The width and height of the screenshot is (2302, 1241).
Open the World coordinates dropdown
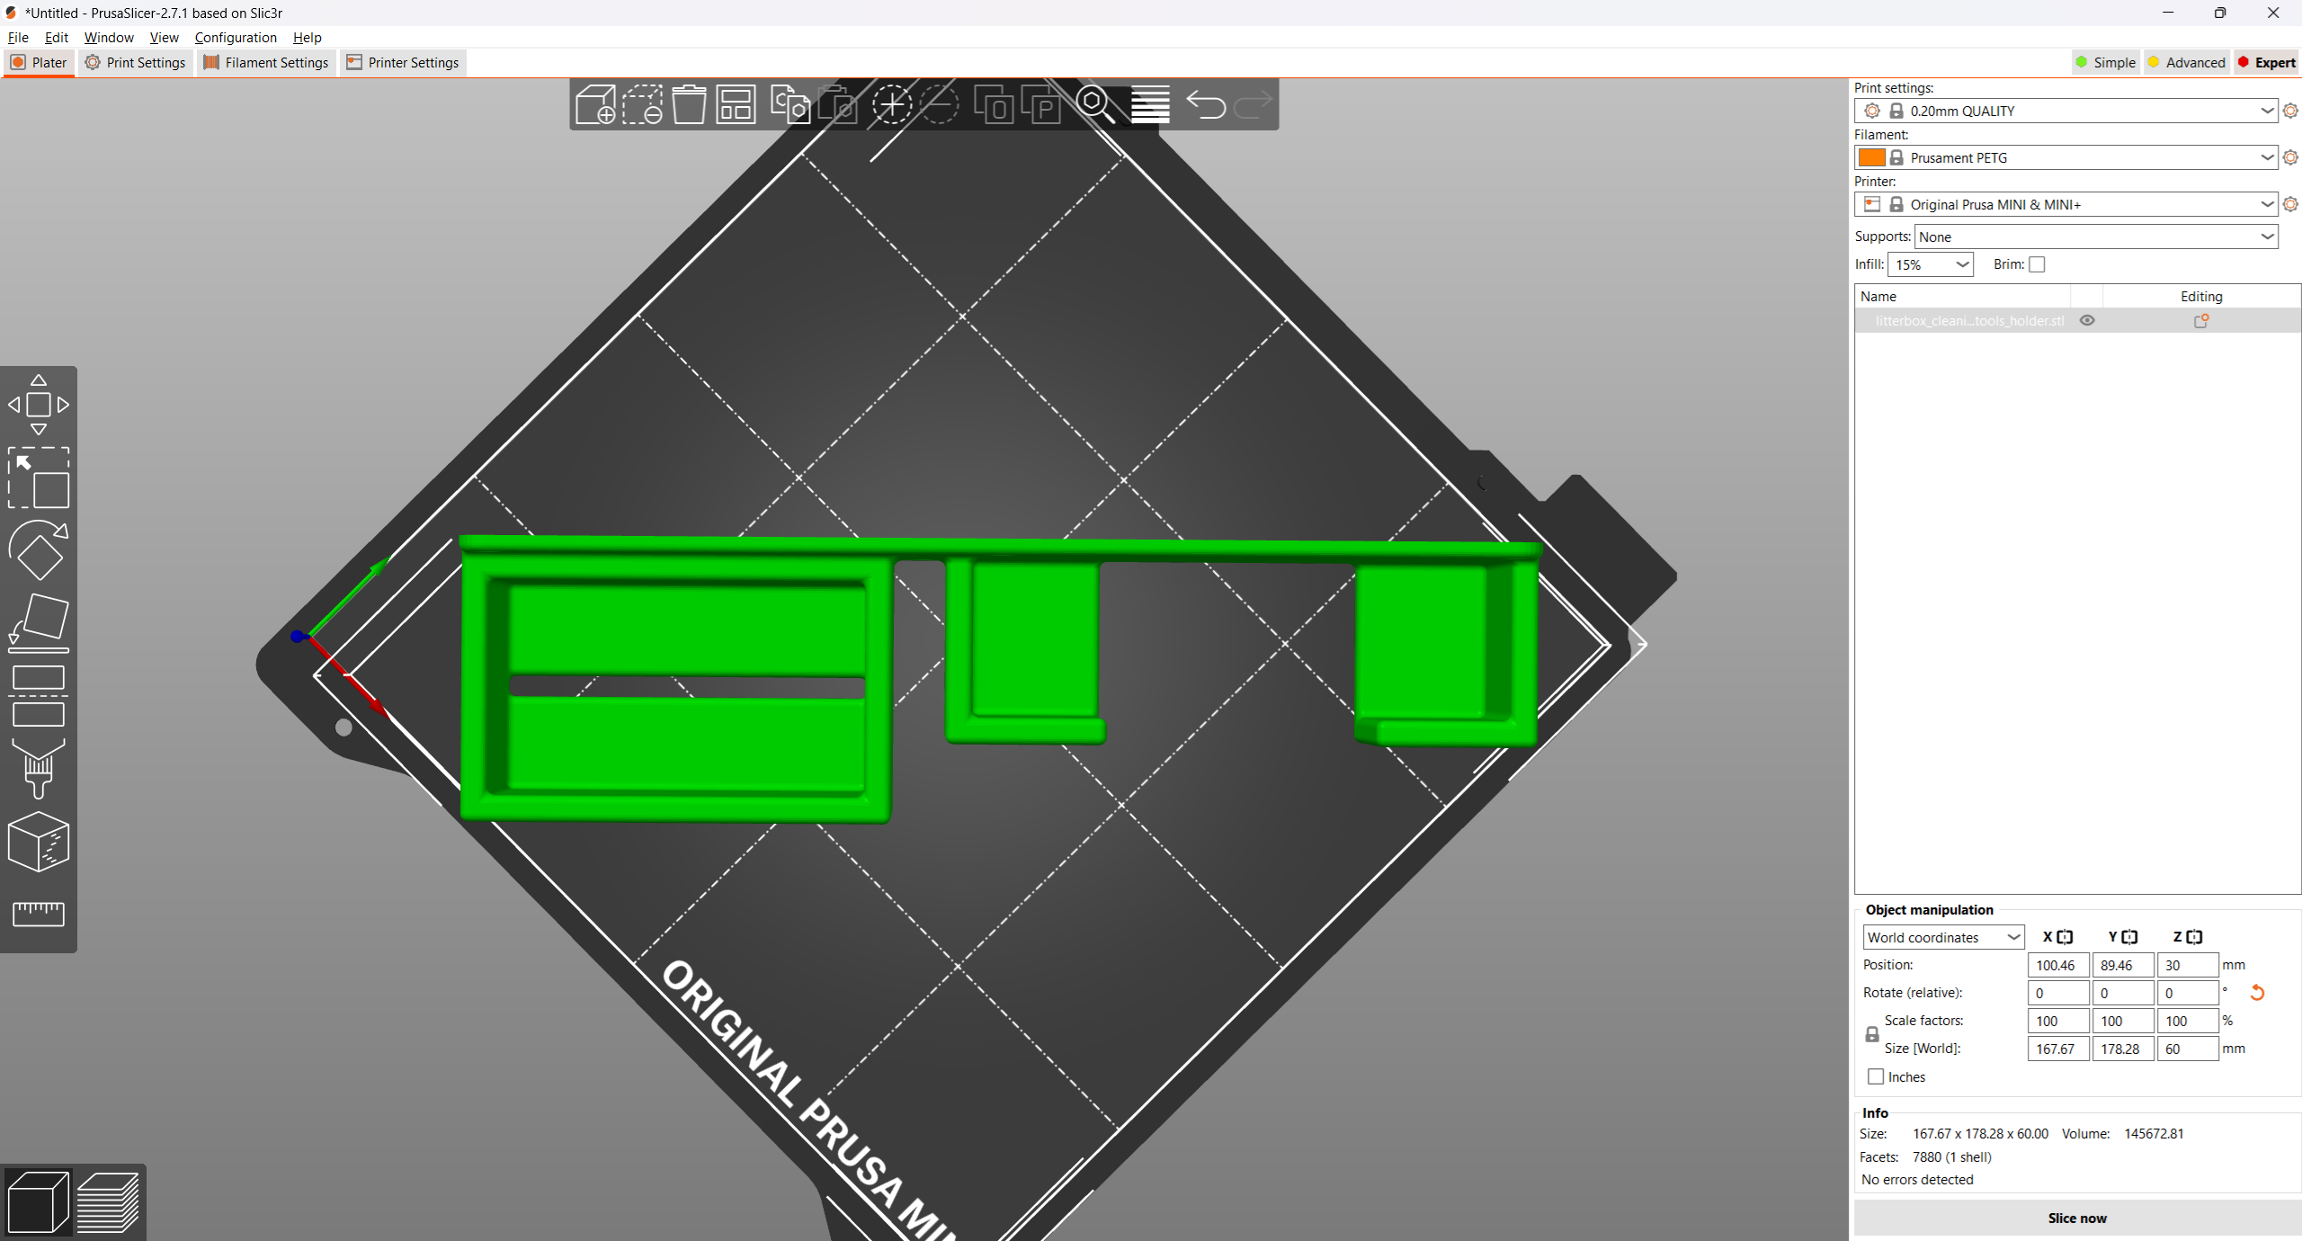click(1943, 937)
